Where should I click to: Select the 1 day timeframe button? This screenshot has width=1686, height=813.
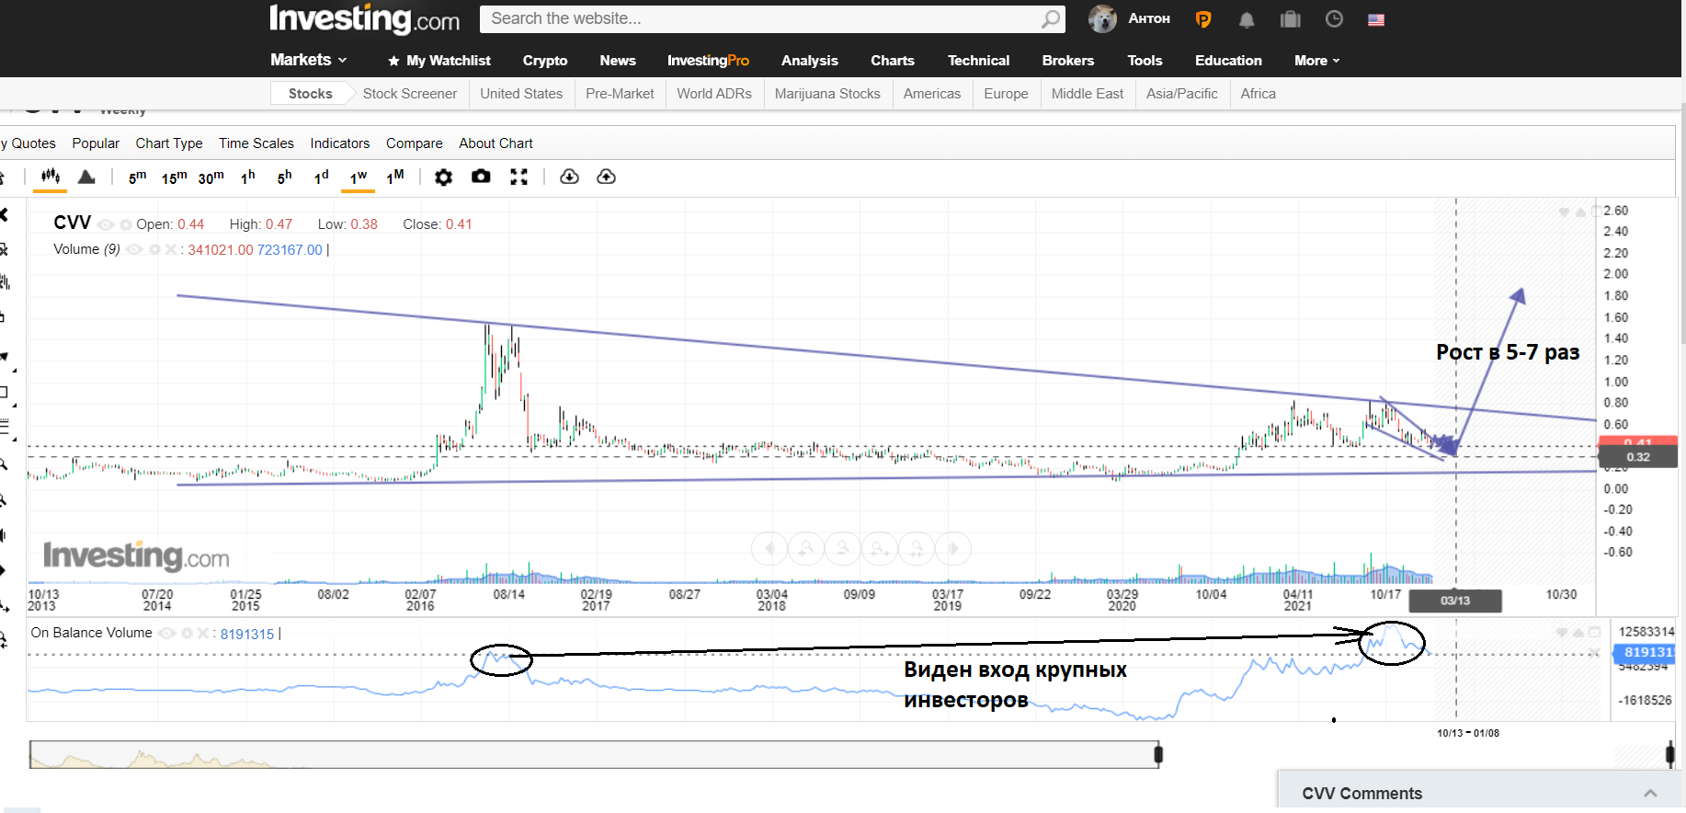tap(321, 177)
